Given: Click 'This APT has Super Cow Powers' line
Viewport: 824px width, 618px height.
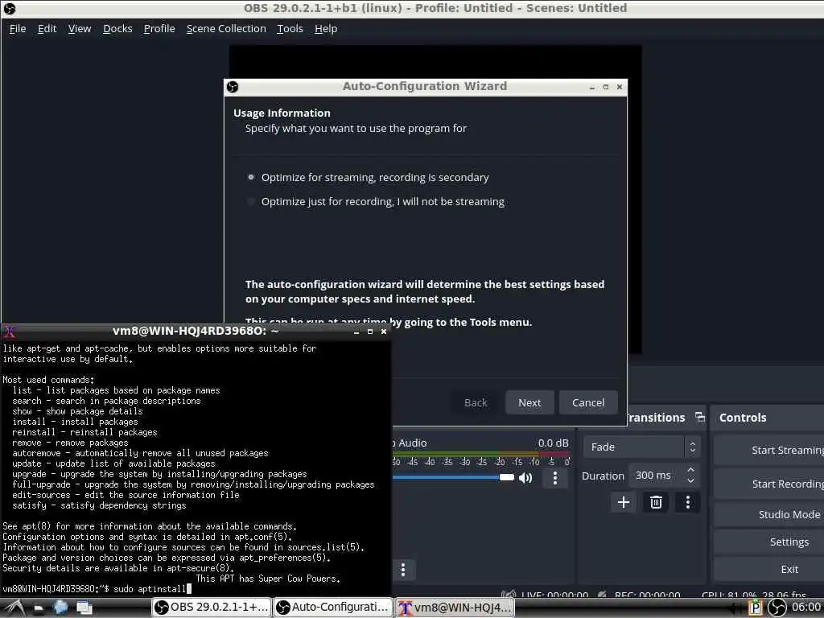Looking at the screenshot, I should point(268,579).
